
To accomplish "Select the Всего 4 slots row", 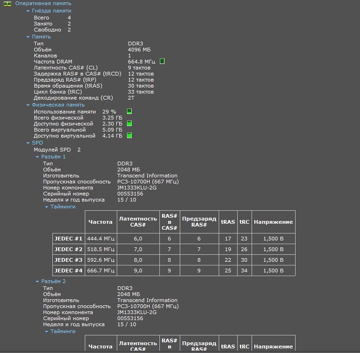I will point(52,18).
